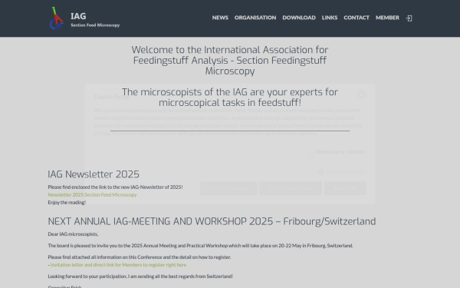Image resolution: width=460 pixels, height=288 pixels.
Task: Click the IAG logo icon
Action: coord(56,18)
